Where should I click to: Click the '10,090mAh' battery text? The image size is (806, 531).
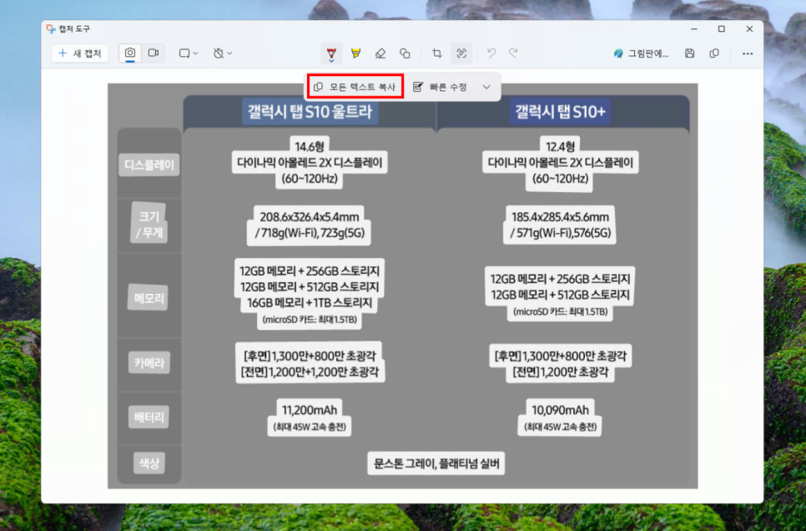coord(561,410)
